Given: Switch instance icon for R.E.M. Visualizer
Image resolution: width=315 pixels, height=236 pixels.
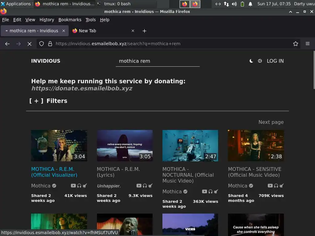Looking at the screenshot, I should tap(85, 186).
